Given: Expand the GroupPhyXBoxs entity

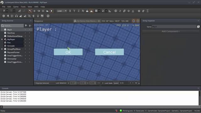Looking at the screenshot, I should click(2, 49).
